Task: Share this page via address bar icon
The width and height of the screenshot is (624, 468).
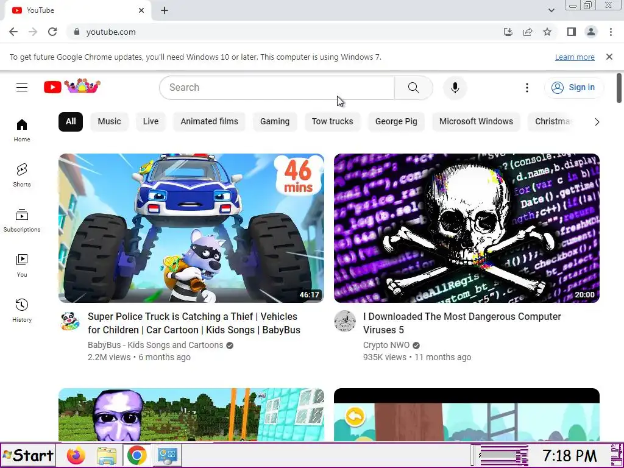Action: point(528,32)
